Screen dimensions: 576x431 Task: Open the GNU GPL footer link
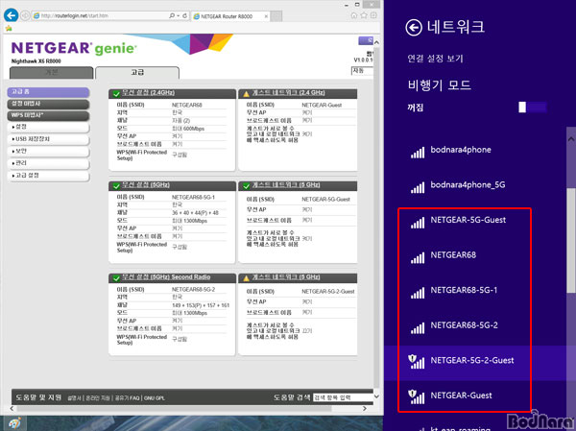coord(155,398)
